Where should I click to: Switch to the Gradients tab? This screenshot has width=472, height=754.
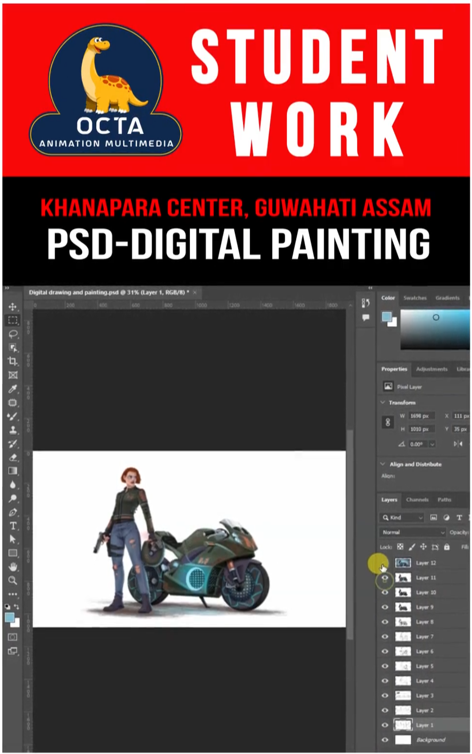click(447, 298)
